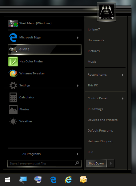Open Music from the right panel
The width and height of the screenshot is (136, 186).
92,62
